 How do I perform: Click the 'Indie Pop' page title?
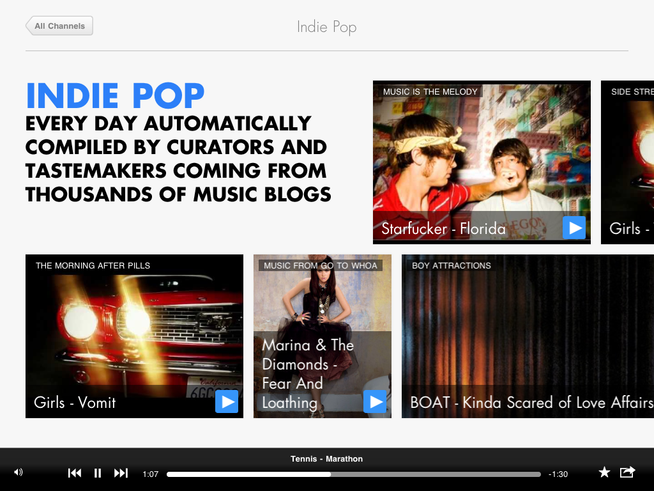pos(326,27)
